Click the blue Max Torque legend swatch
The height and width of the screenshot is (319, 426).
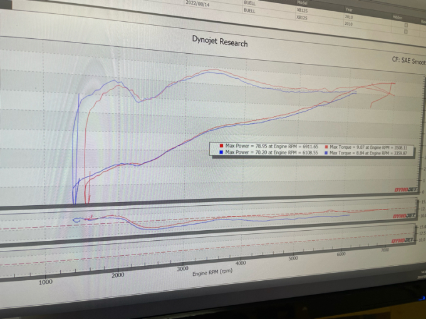(326, 153)
